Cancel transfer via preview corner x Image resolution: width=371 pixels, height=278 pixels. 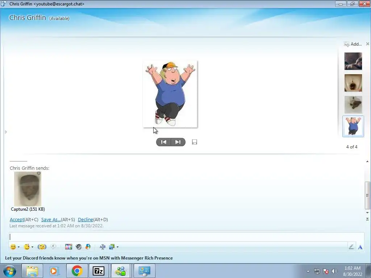click(39, 173)
